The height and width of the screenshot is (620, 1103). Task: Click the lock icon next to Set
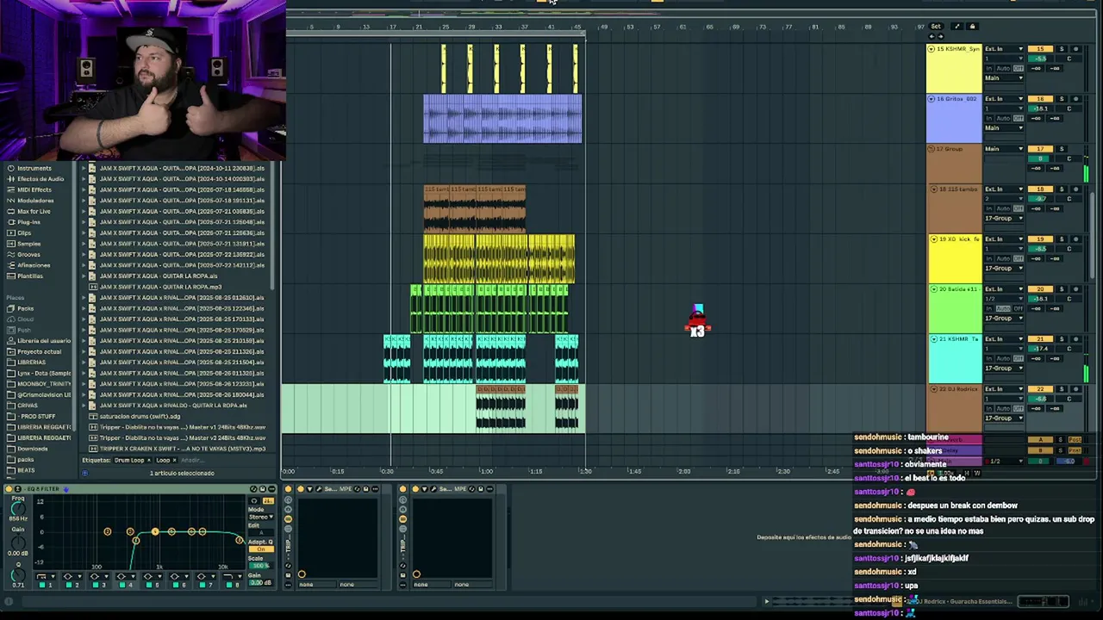(972, 26)
